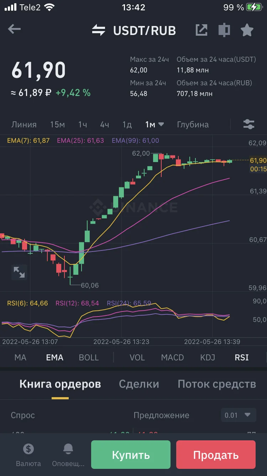The width and height of the screenshot is (267, 476).
Task: Open the 1м timeframe dropdown
Action: click(x=155, y=125)
